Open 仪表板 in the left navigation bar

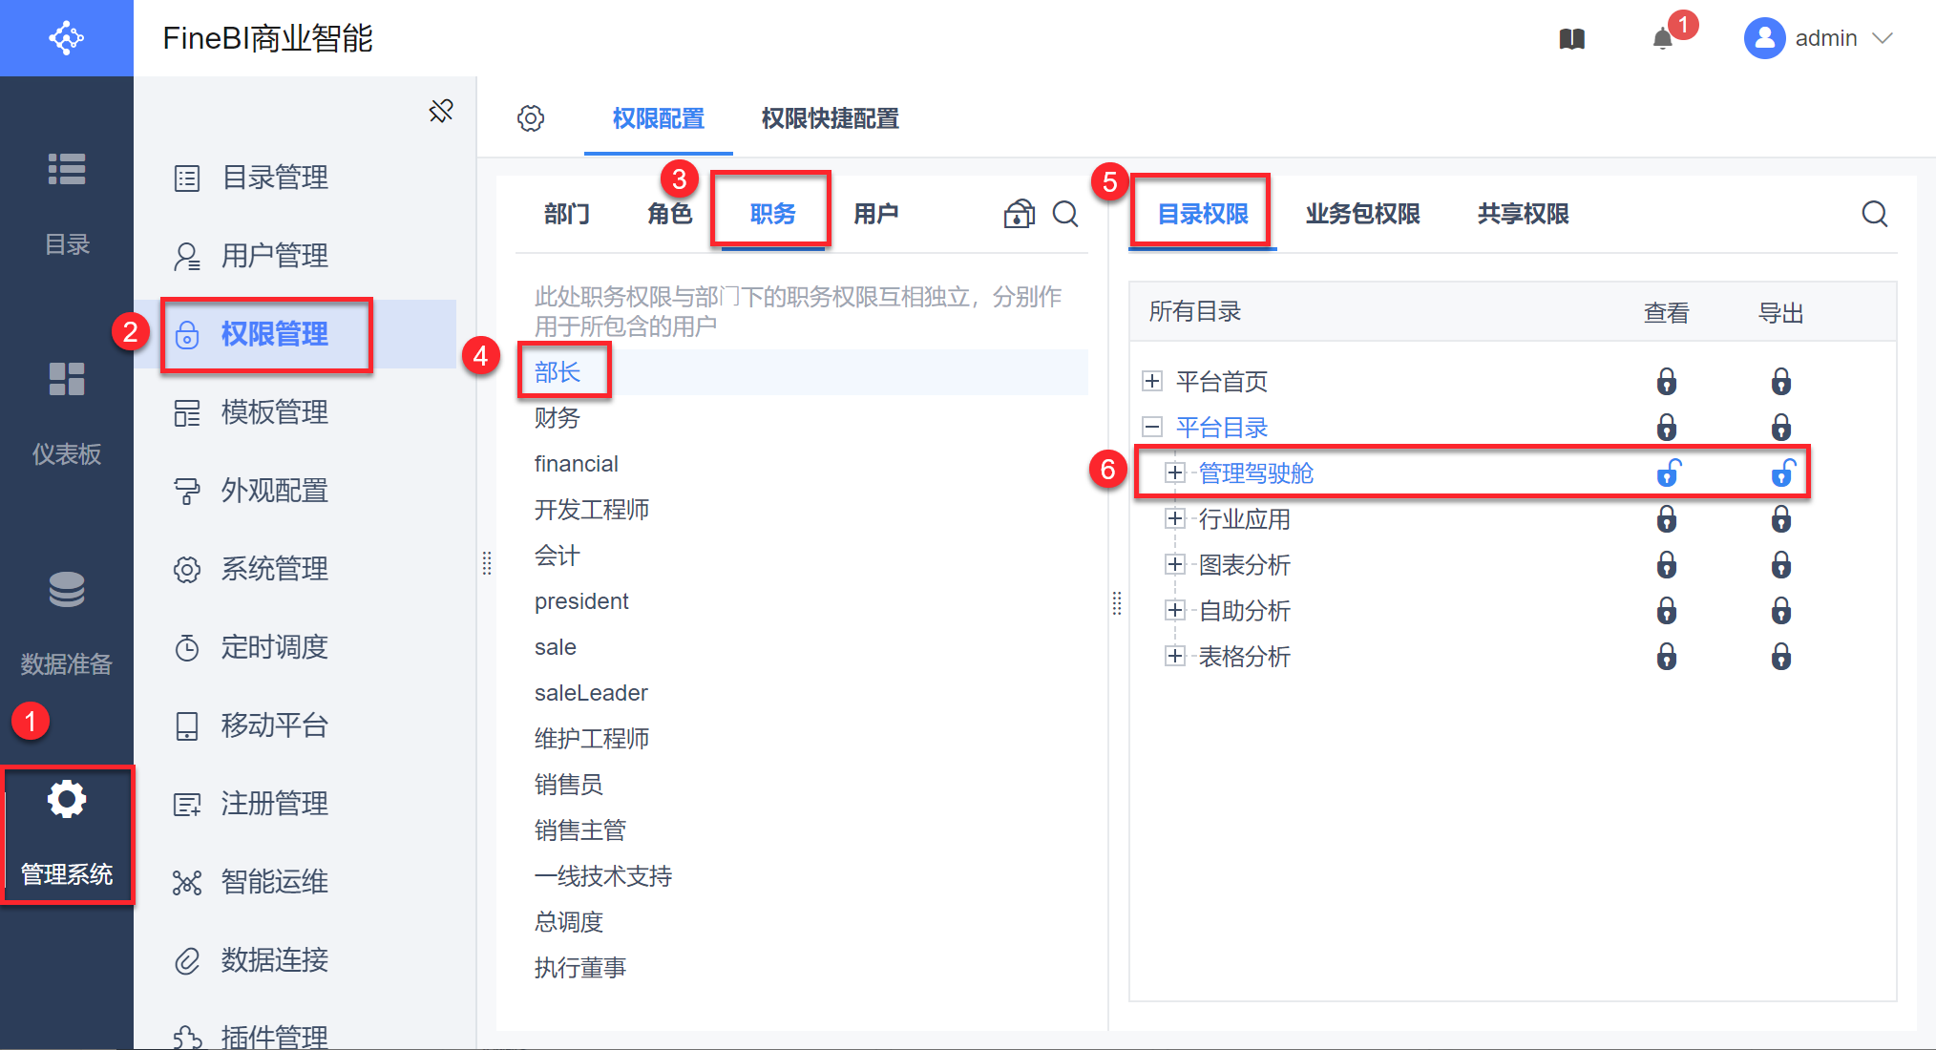(x=67, y=410)
